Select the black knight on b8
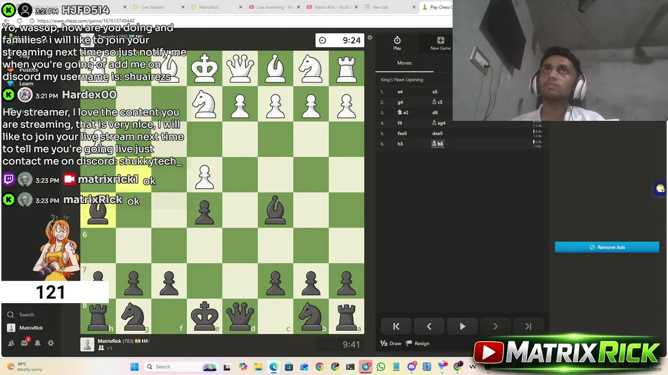The height and width of the screenshot is (375, 668). tap(311, 316)
